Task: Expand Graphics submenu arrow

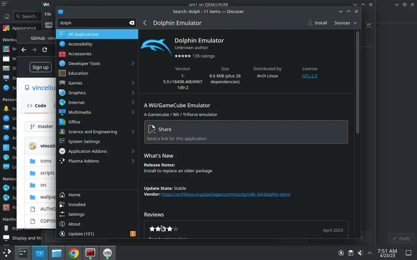Action: (133, 93)
